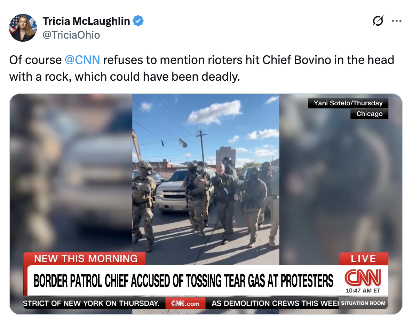This screenshot has height=322, width=412.
Task: Open the Tricia McLaughlin display name
Action: pos(86,21)
